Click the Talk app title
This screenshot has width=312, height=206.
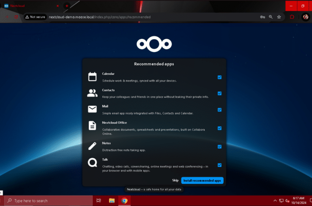point(105,160)
